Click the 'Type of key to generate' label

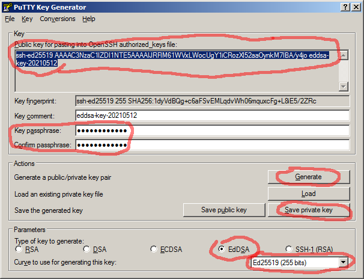pyautogui.click(x=49, y=241)
